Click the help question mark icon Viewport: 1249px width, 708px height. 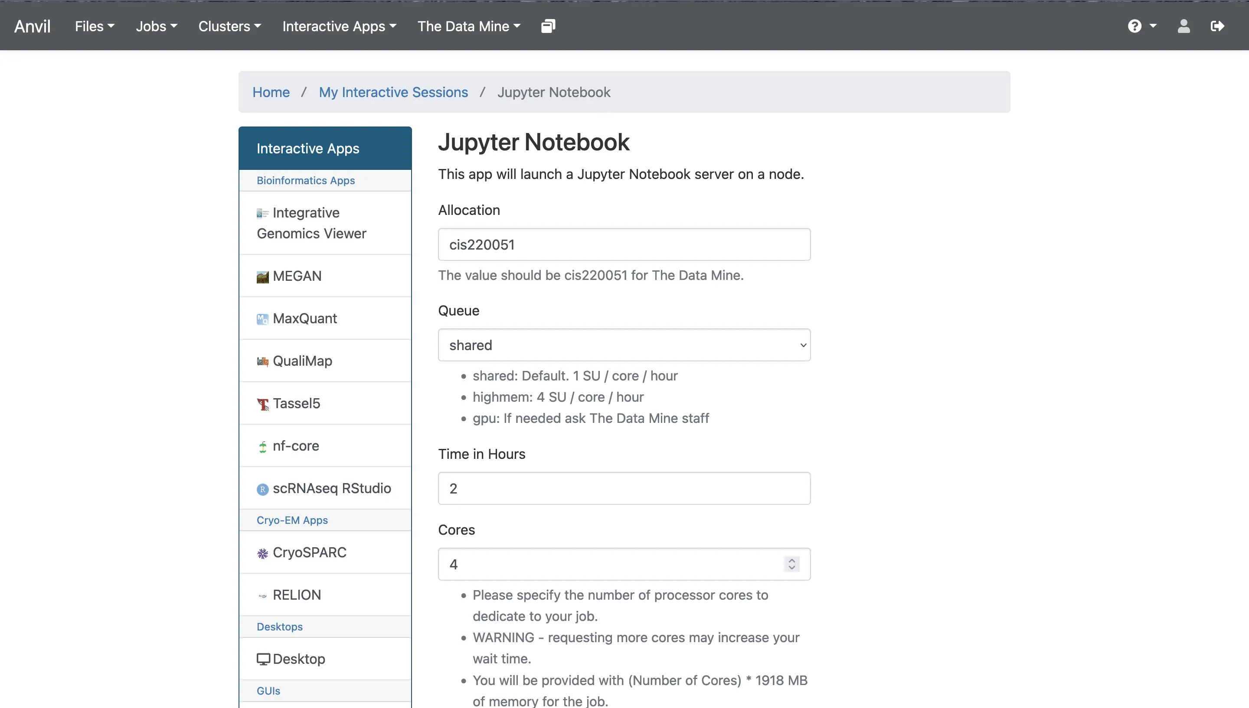1134,26
